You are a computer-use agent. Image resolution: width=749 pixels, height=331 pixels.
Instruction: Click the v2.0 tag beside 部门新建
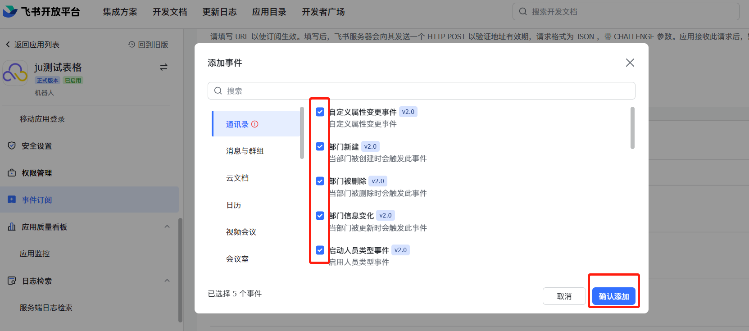click(x=370, y=146)
